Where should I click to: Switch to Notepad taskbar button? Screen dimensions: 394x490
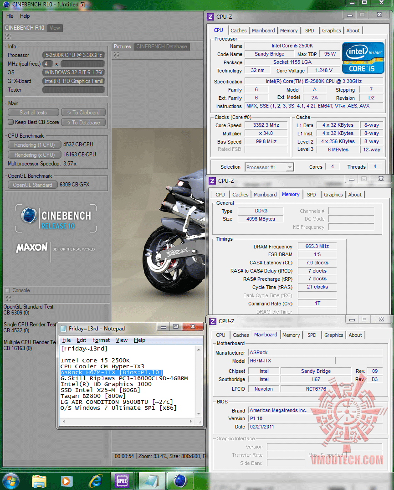(151, 481)
